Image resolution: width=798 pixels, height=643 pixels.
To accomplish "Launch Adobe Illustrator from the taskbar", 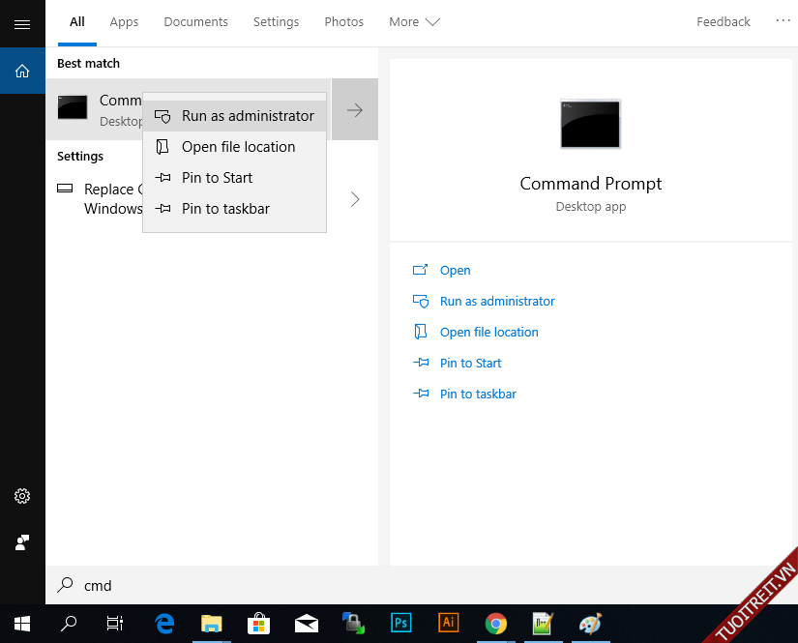I will 448,624.
